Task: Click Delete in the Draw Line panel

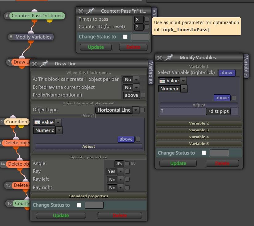Action: (x=120, y=216)
